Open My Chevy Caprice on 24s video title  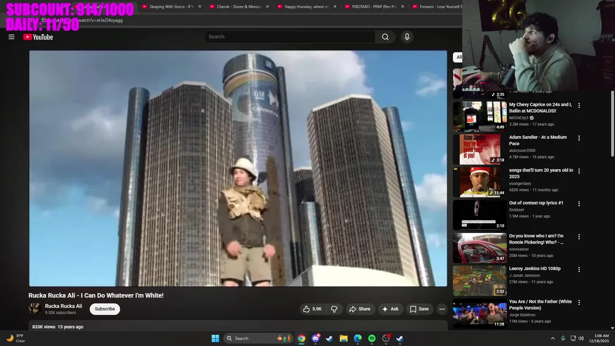coord(541,108)
